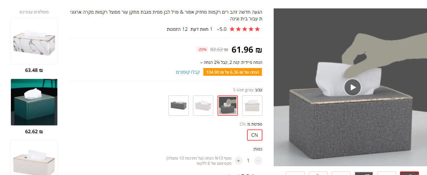427x175 pixels.
Task: Pick the light cream tissue box variant
Action: coord(203,105)
